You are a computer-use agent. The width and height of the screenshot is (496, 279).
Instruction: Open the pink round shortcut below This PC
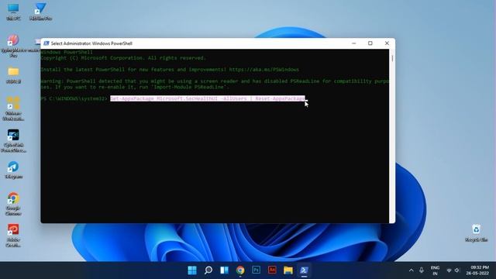pyautogui.click(x=13, y=45)
